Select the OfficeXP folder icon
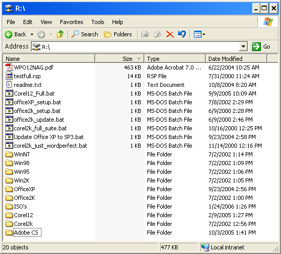The width and height of the screenshot is (281, 254). pos(9,189)
